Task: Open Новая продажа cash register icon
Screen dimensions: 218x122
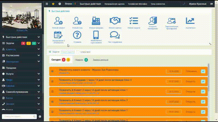Action: (96, 21)
